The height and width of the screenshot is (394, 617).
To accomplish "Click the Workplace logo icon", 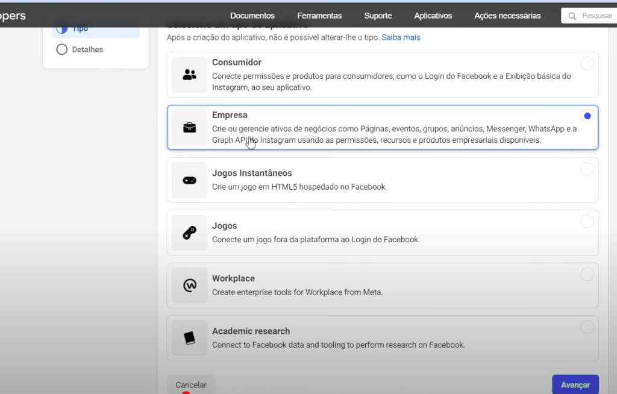I will click(189, 286).
